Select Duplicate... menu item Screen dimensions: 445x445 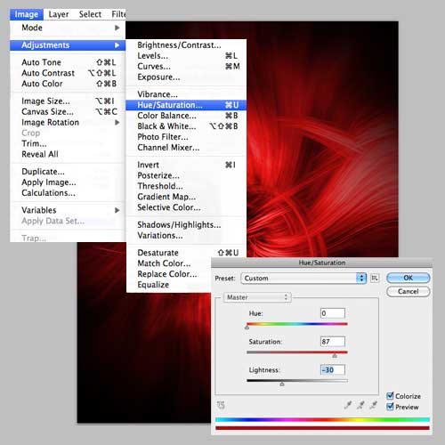(68, 172)
